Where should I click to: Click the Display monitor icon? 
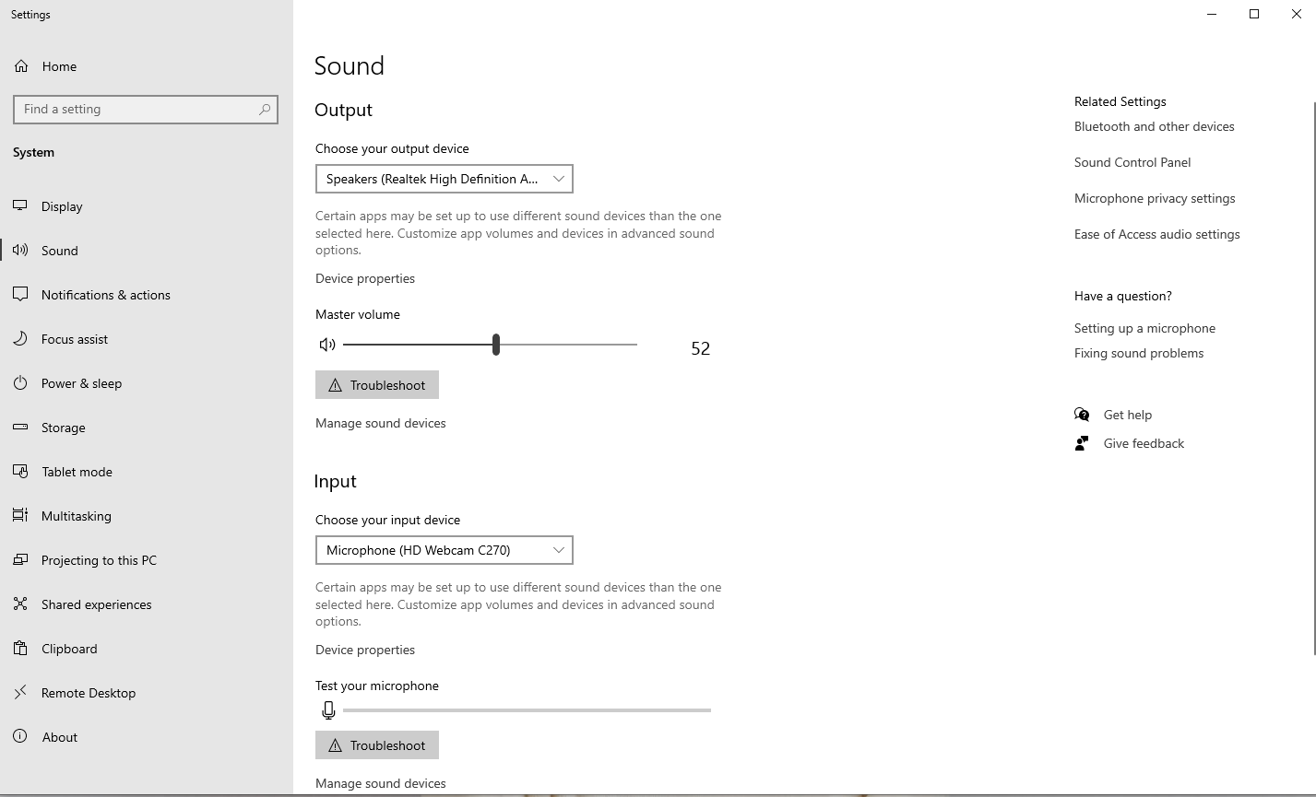coord(20,206)
